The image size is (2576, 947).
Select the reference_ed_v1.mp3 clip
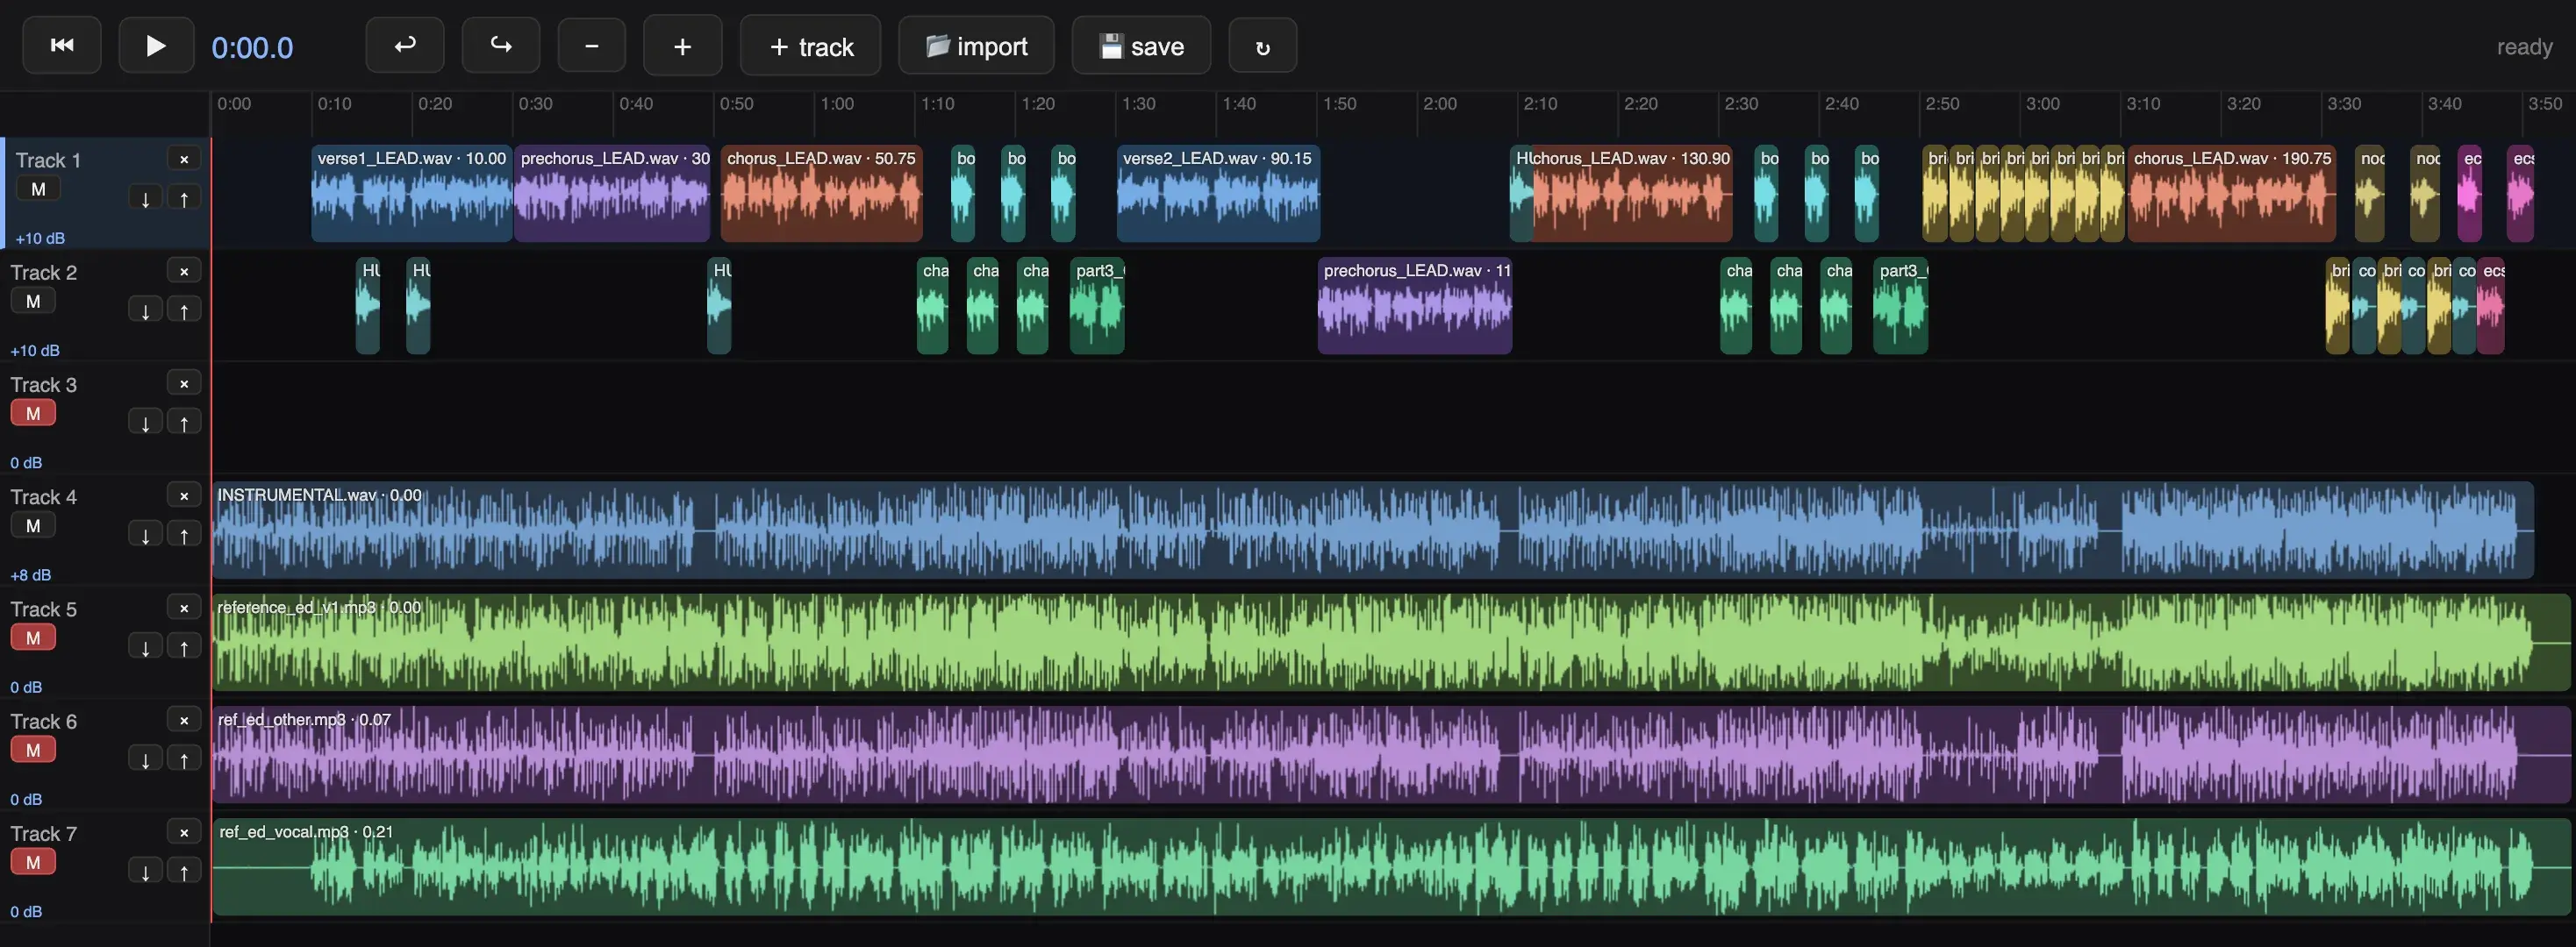(1391, 643)
